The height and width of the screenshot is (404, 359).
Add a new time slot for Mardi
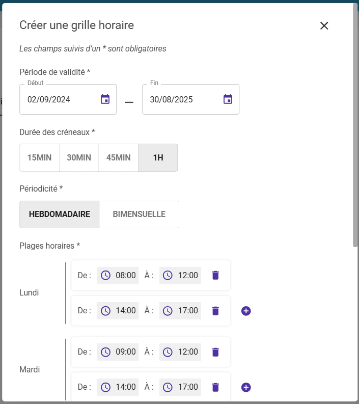point(246,387)
